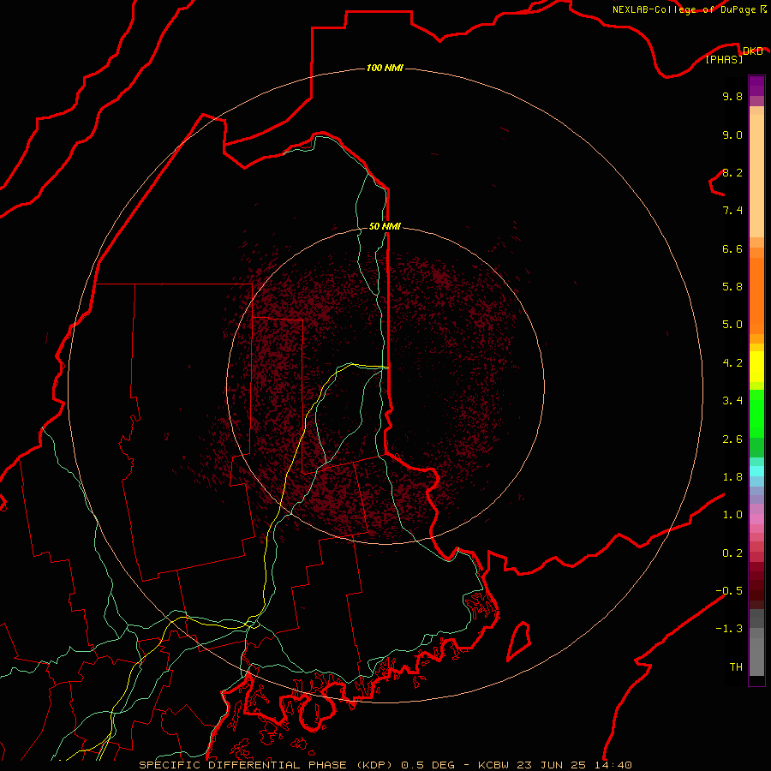Click the yellow segment of color bar
This screenshot has height=771, width=771.
coord(756,367)
